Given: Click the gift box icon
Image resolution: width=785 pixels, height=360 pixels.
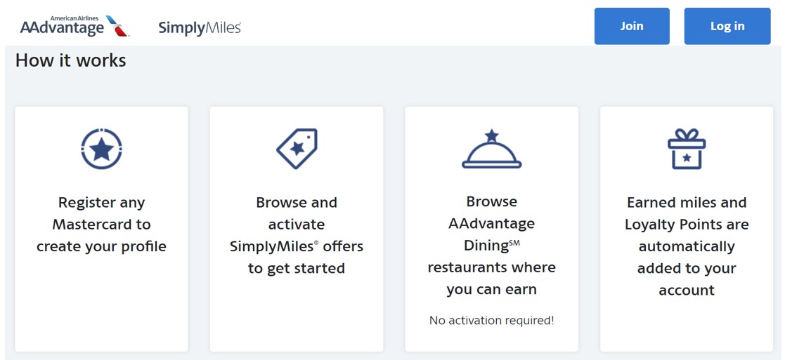Looking at the screenshot, I should pyautogui.click(x=686, y=149).
